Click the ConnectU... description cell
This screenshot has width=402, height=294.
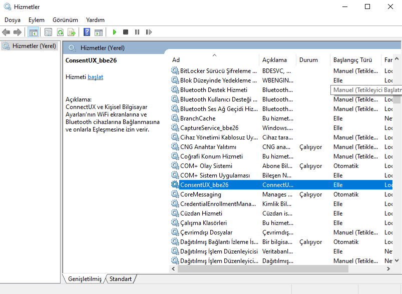(x=278, y=184)
